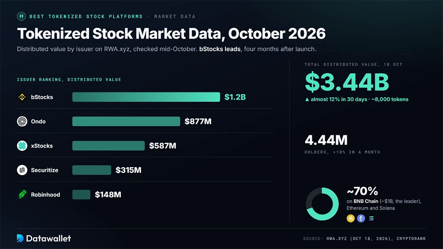Click the 'Ondo' issuer name
This screenshot has height=249, width=443.
38,122
